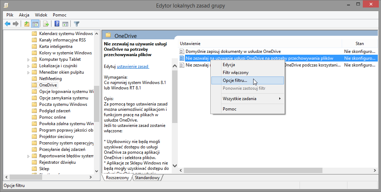Screen dimensions: 381x192
Task: Expand the Menedżer okien pulpitu node
Action: (29, 72)
